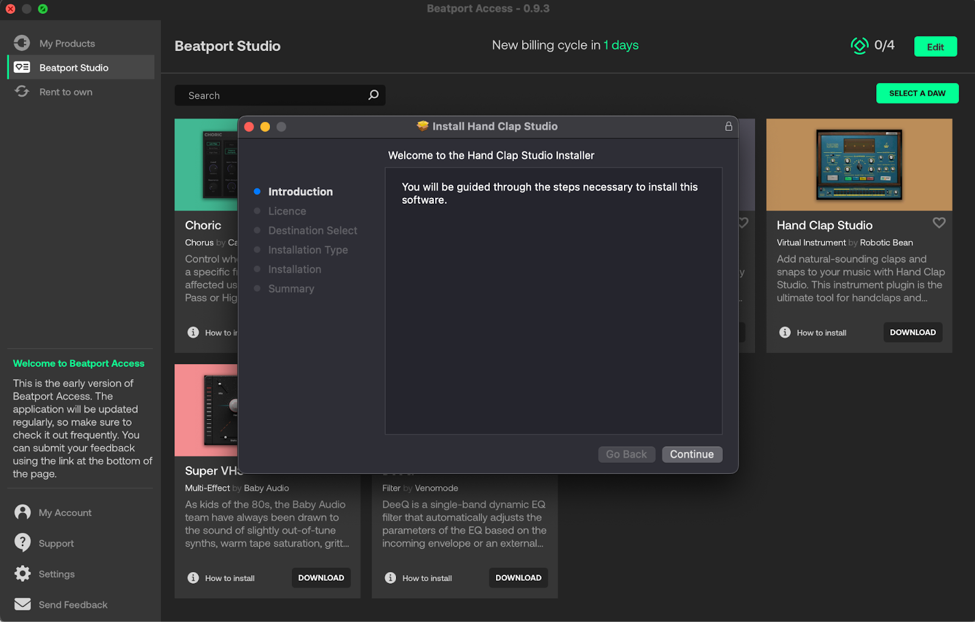This screenshot has width=975, height=622.
Task: Toggle the heart on the partially hidden plugin card
Action: coord(742,223)
